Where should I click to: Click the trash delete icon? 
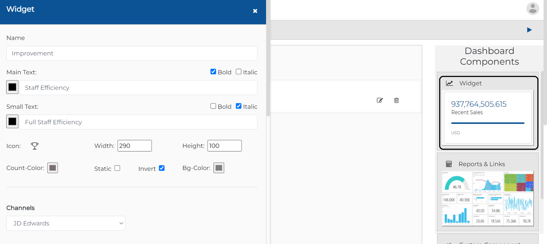(x=396, y=100)
